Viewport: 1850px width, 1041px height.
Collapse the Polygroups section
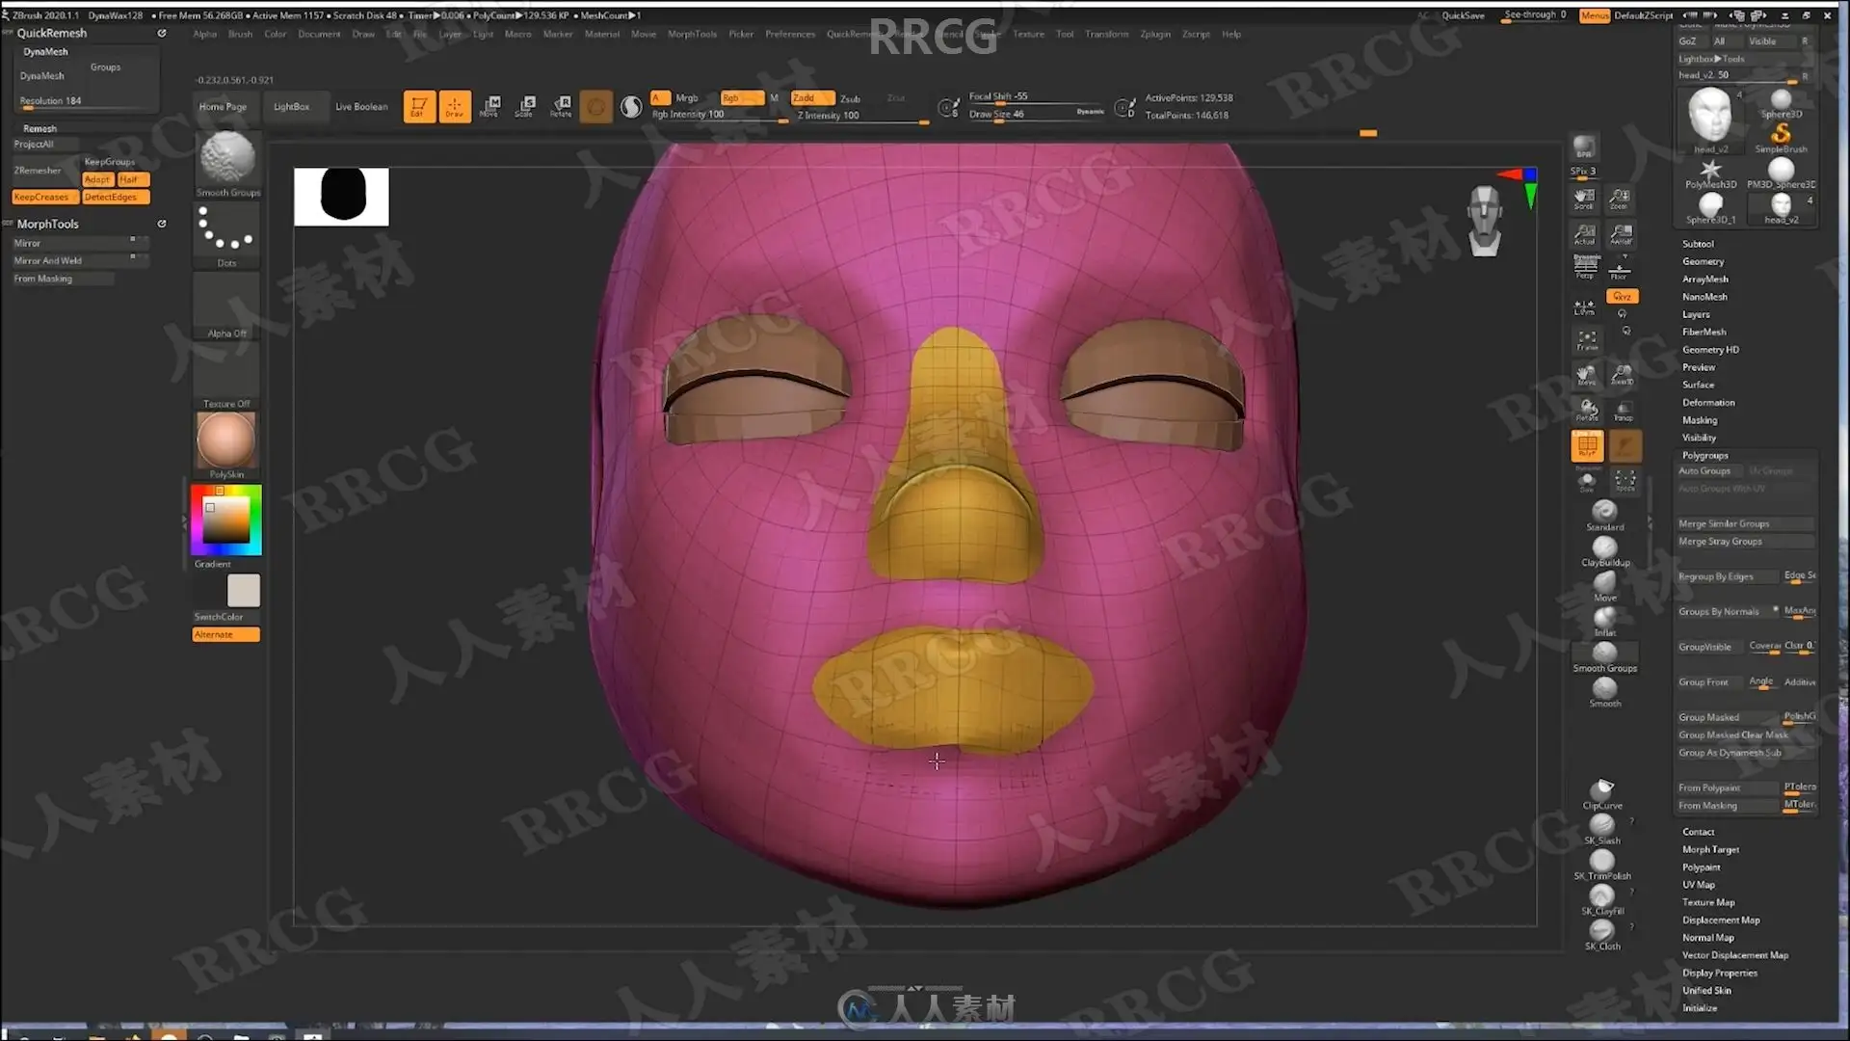(x=1705, y=456)
